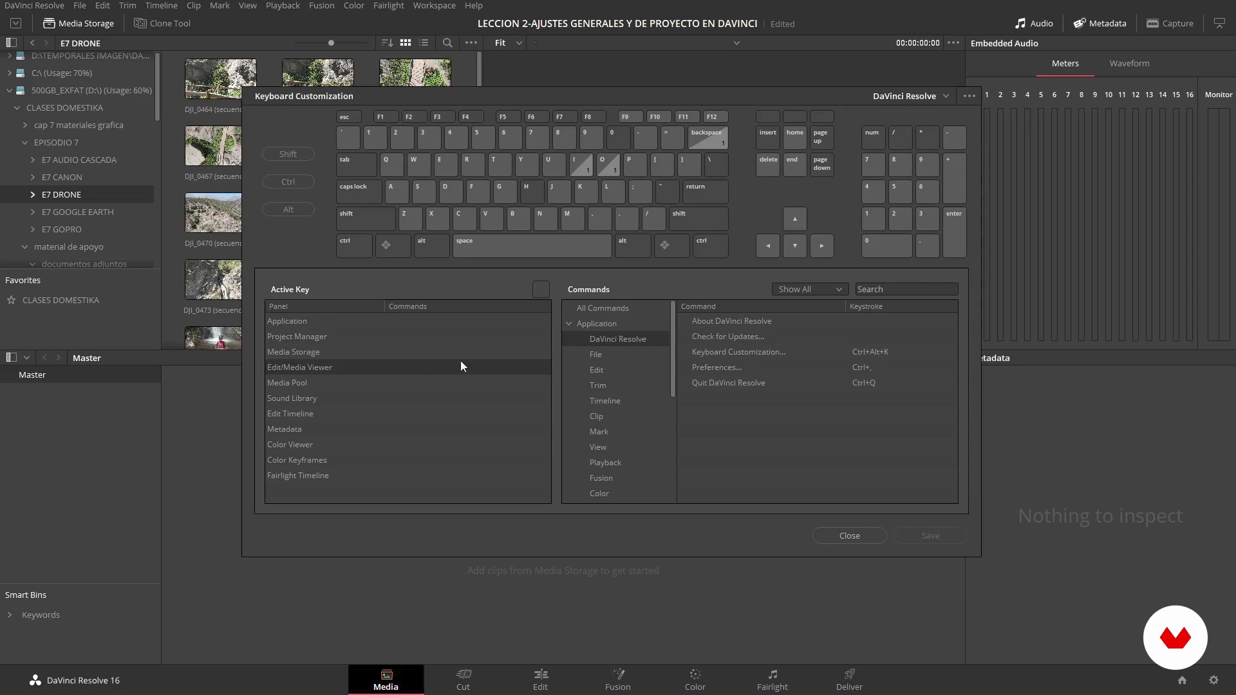Collapse CLASES DOMESTIKA folder

point(17,107)
